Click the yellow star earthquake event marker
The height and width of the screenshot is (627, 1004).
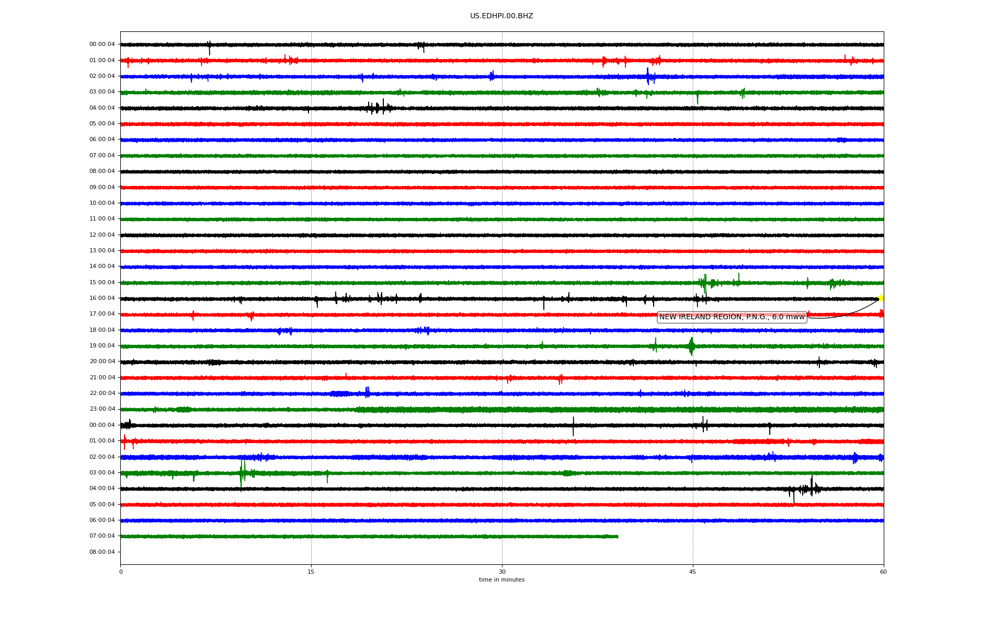coord(881,298)
